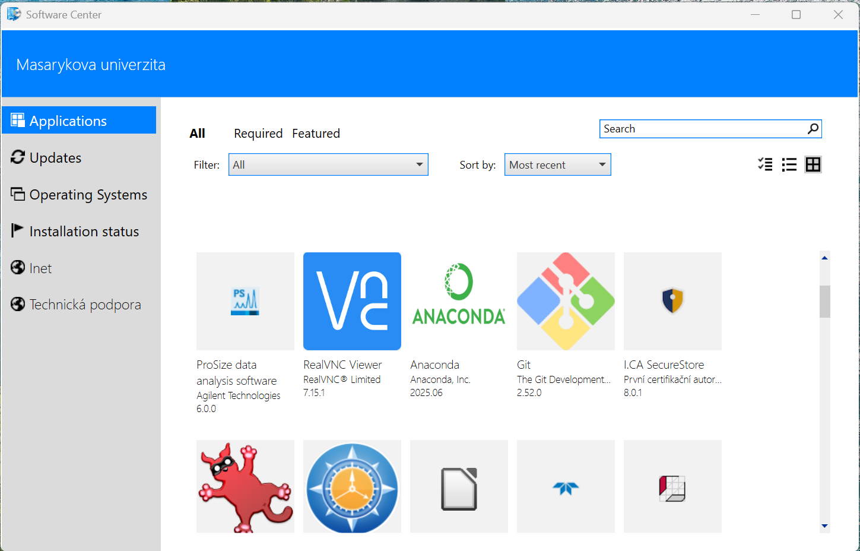Click the vertical scrollbar thumb of app list
The width and height of the screenshot is (860, 551).
point(824,302)
